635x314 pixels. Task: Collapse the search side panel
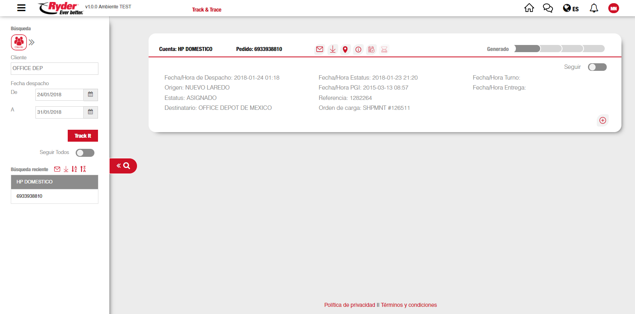point(123,166)
